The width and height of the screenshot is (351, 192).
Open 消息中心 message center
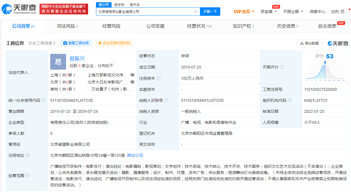pos(317,12)
